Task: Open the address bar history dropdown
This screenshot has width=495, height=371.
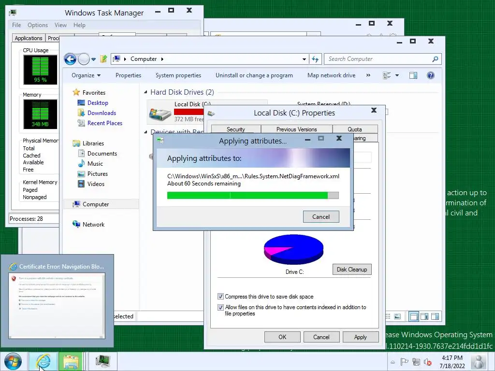Action: [304, 59]
